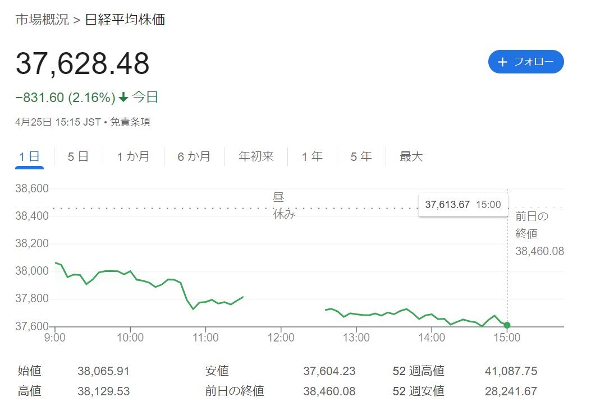Click the 9:00 x-axis label

pos(55,337)
